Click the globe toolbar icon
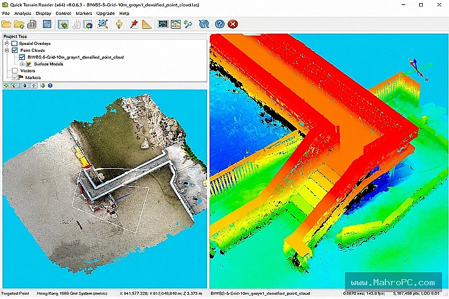Viewport: 449px width, 299px height. click(x=204, y=24)
